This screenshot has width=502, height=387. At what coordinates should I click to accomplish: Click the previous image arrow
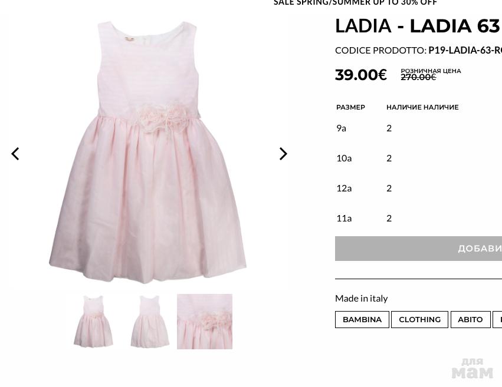tap(15, 154)
